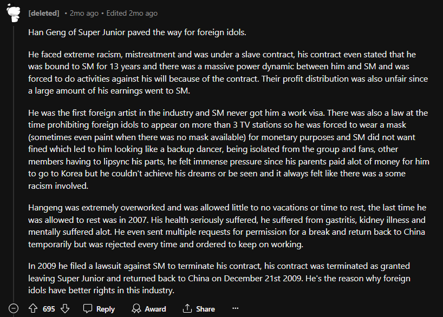Click the paragraph starting "He faced extreme racism"

coord(227,67)
